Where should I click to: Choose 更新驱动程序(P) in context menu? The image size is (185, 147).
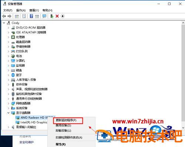(66, 120)
